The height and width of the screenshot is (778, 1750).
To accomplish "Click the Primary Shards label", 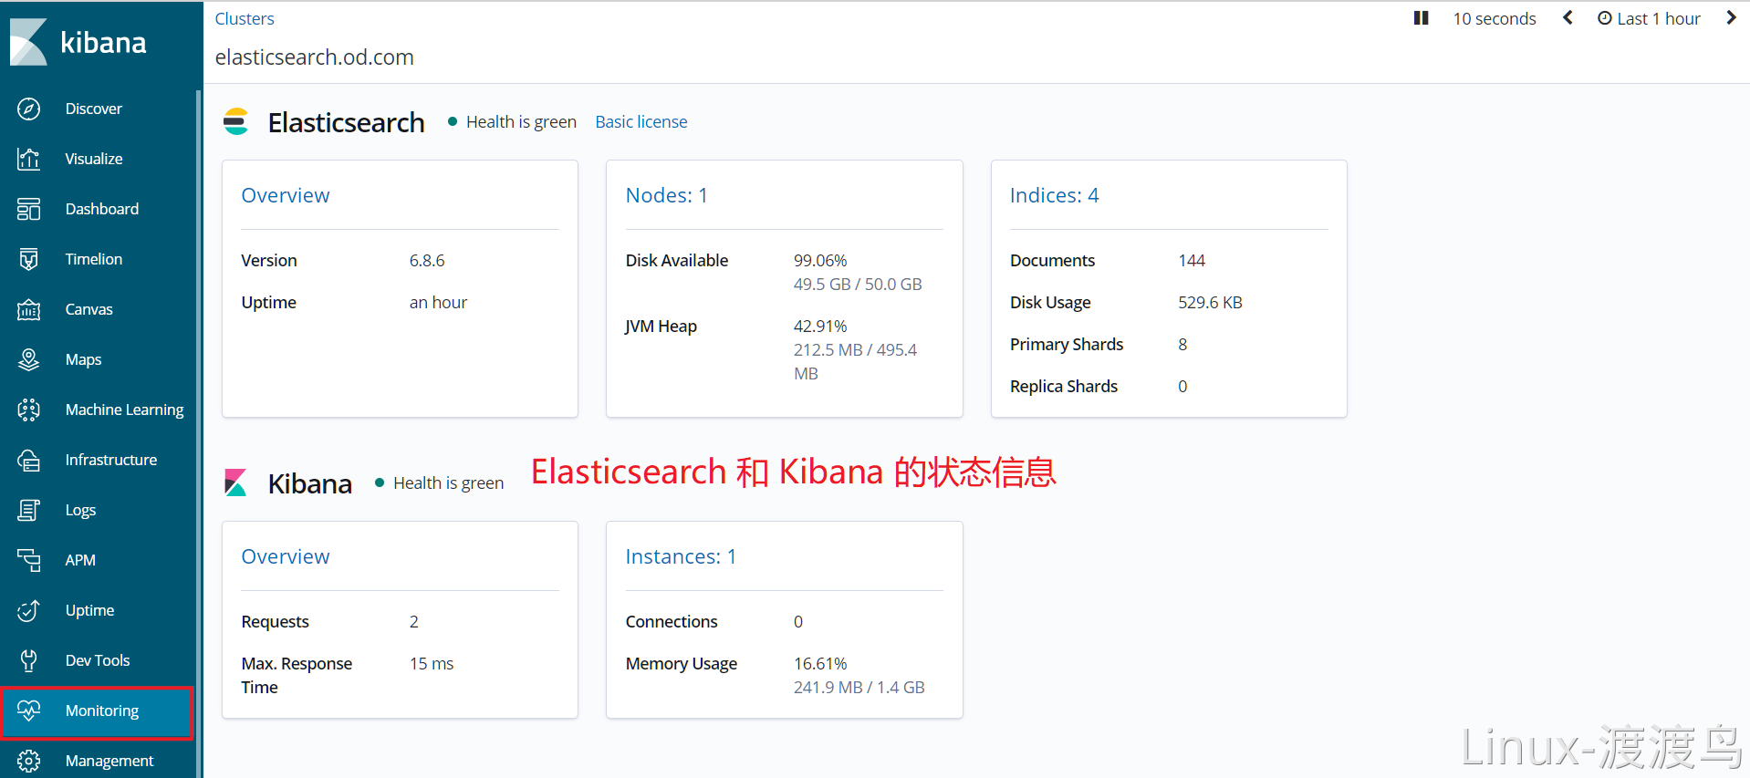I will (1067, 345).
